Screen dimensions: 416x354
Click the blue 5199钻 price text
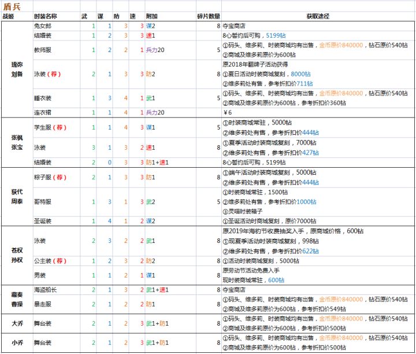tap(276, 36)
